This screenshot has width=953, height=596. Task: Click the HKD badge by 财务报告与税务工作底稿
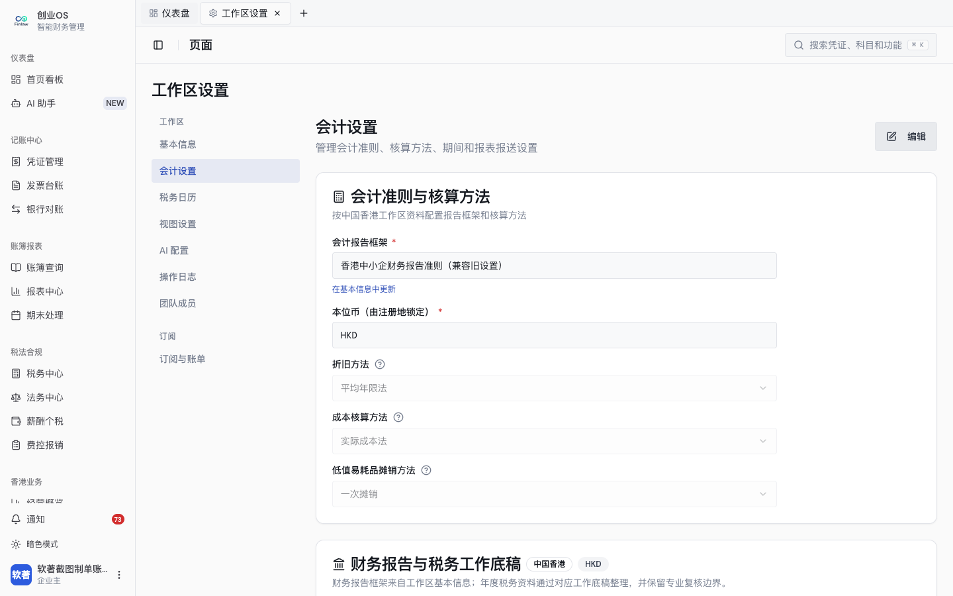tap(593, 564)
